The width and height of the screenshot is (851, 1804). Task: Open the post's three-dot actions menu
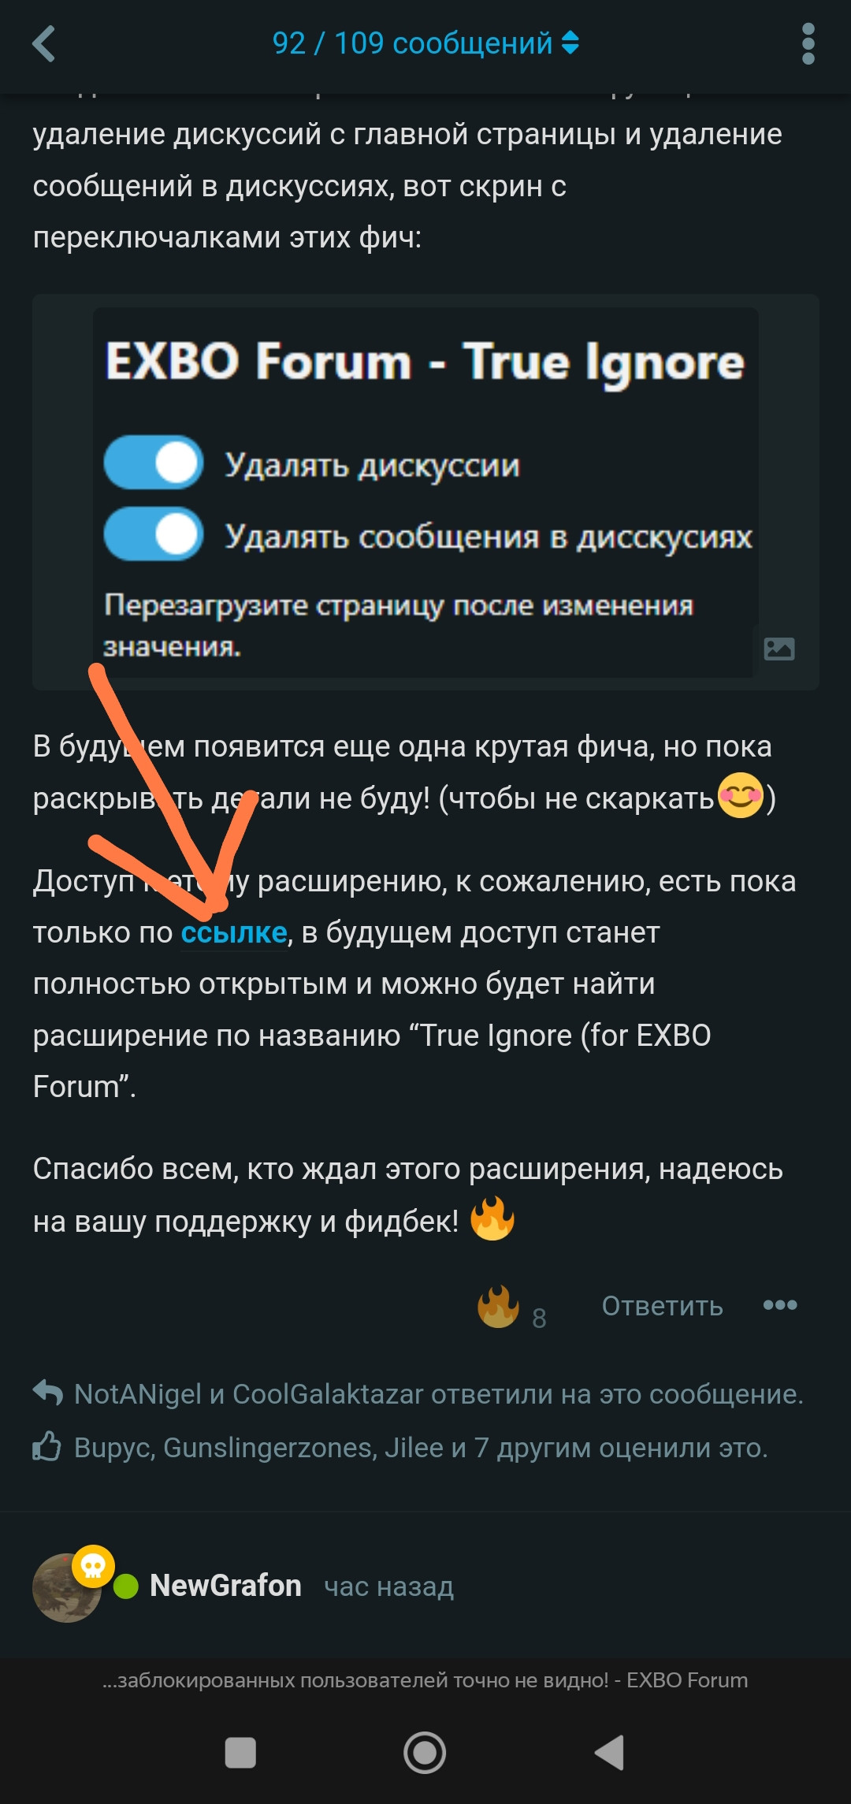click(780, 1305)
